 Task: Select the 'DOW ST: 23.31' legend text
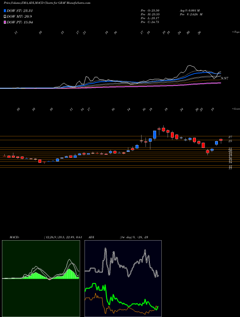(x=20, y=11)
